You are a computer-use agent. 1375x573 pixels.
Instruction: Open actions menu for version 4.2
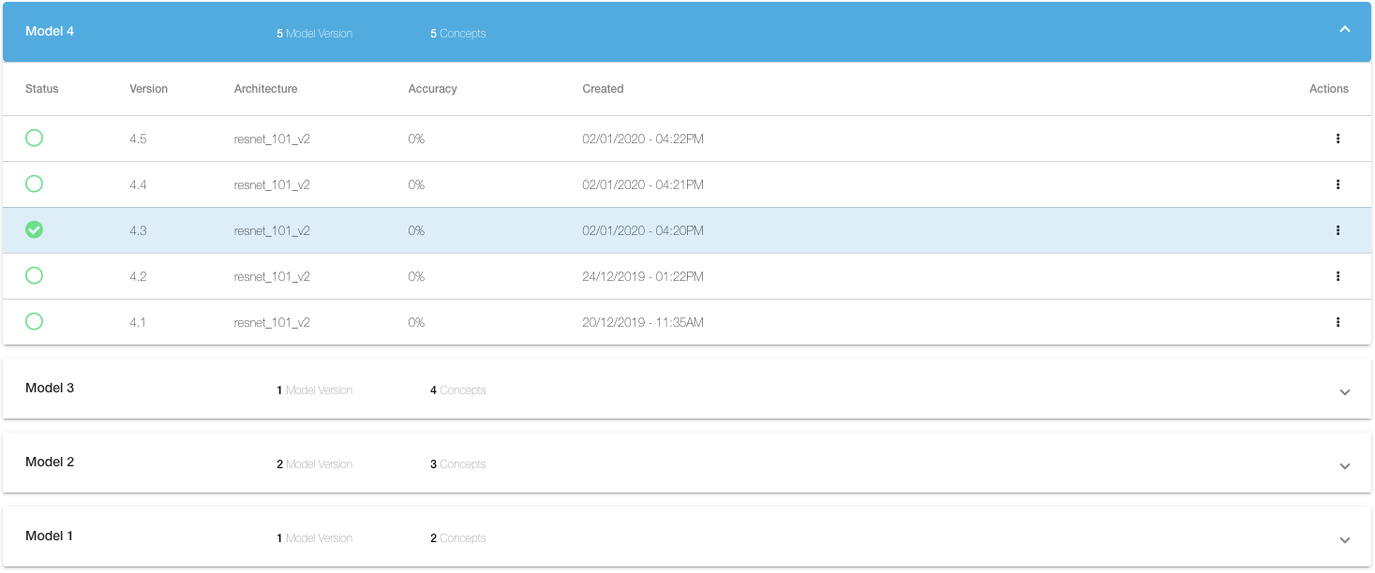(x=1338, y=276)
